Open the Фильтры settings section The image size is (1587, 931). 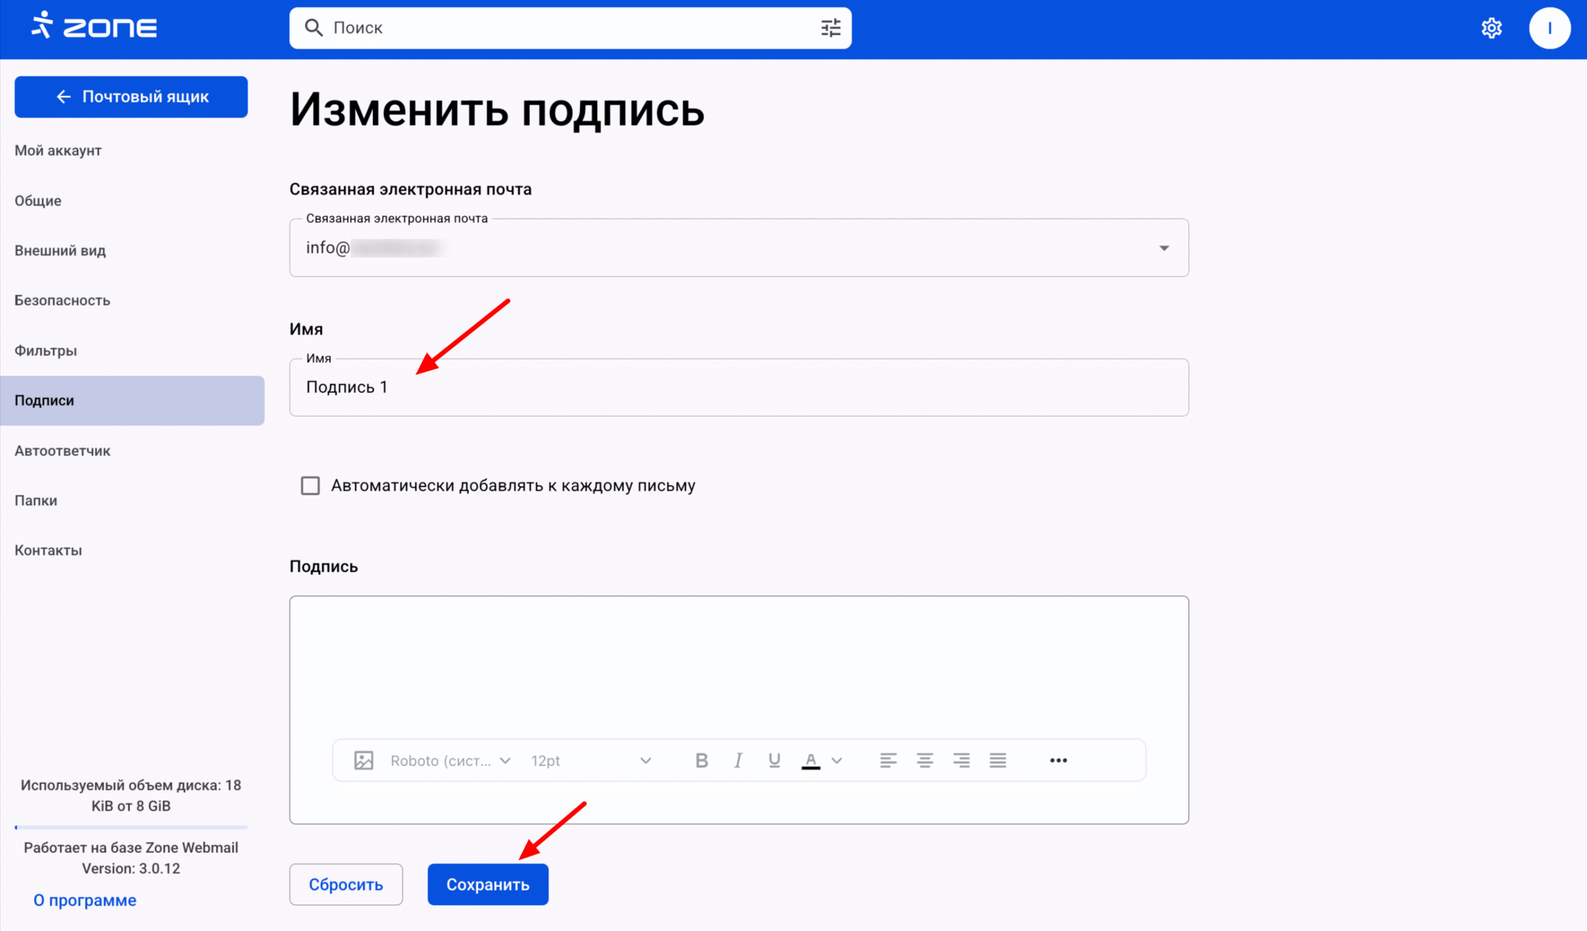(46, 351)
